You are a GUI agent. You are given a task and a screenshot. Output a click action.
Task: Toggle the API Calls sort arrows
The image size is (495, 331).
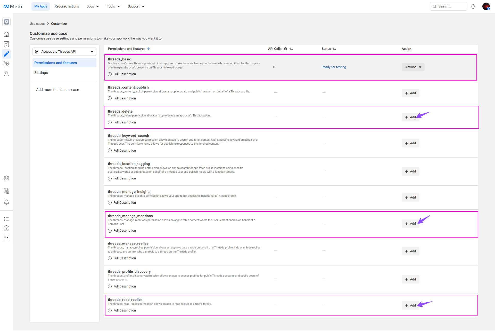click(291, 49)
